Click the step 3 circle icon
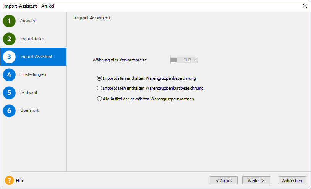The image size is (311, 189). [9, 57]
